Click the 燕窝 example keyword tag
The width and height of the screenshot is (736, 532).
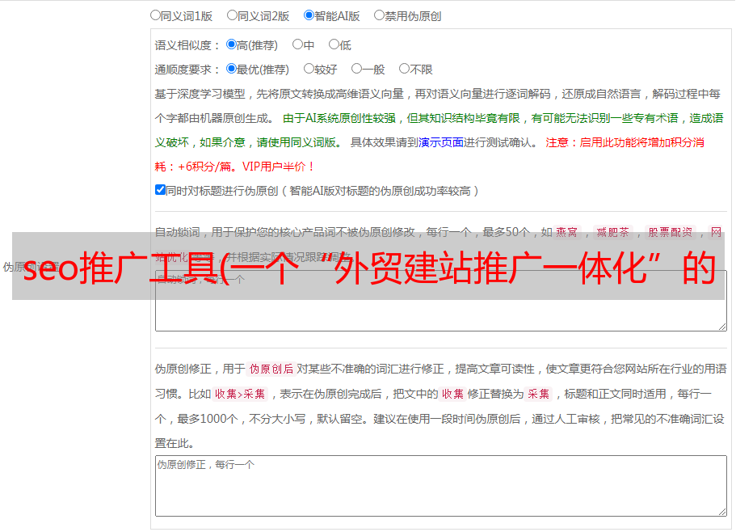[566, 232]
